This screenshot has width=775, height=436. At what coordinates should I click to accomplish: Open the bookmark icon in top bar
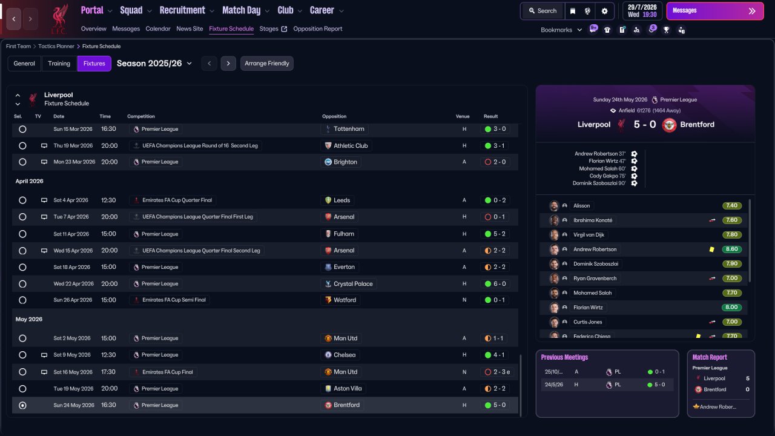[573, 11]
